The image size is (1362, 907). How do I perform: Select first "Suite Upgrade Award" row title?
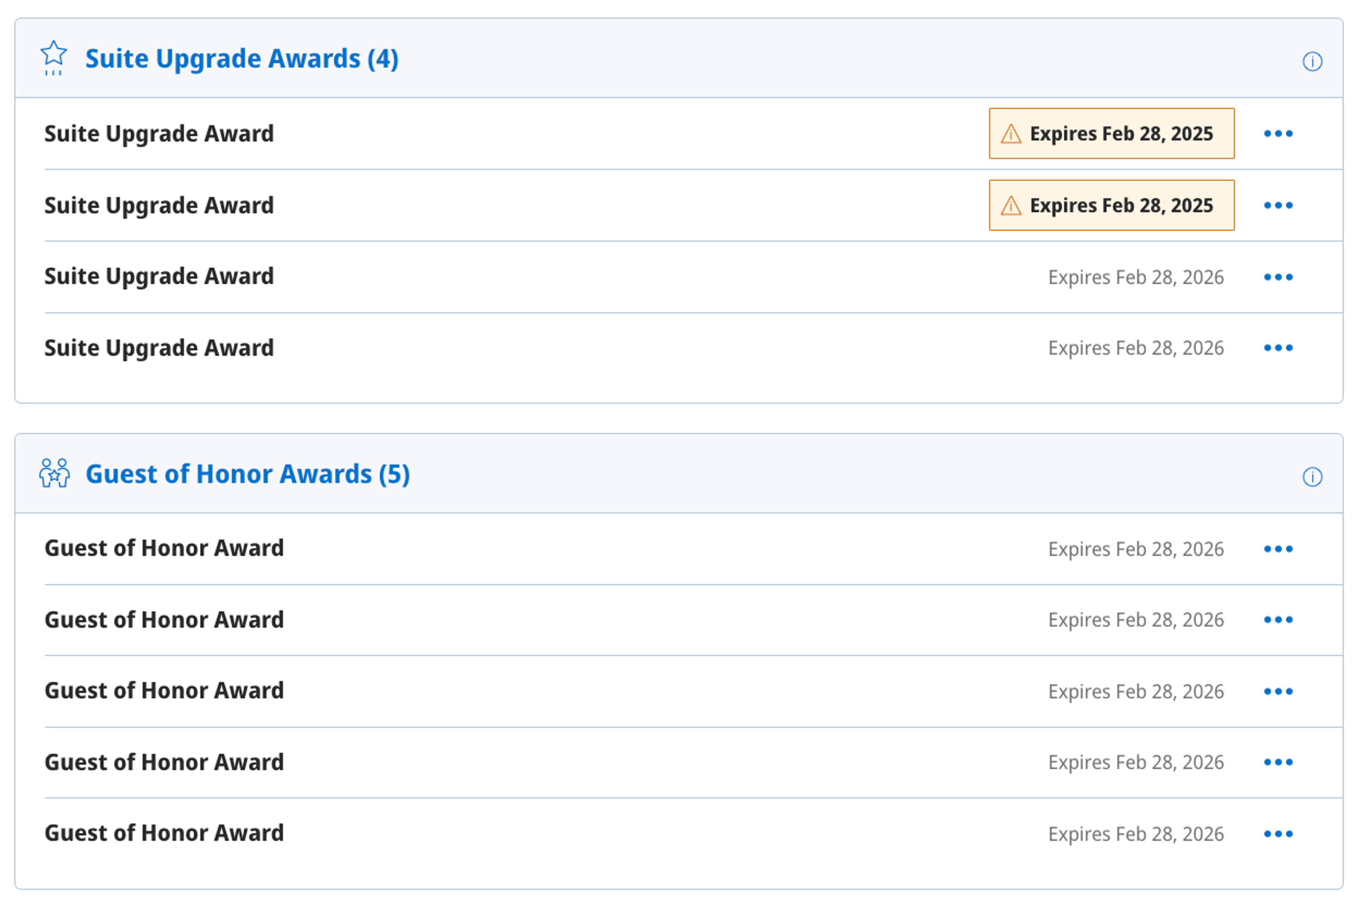coord(159,134)
